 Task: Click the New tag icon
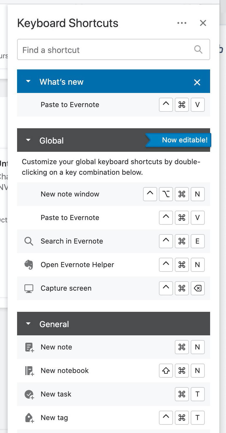29,418
